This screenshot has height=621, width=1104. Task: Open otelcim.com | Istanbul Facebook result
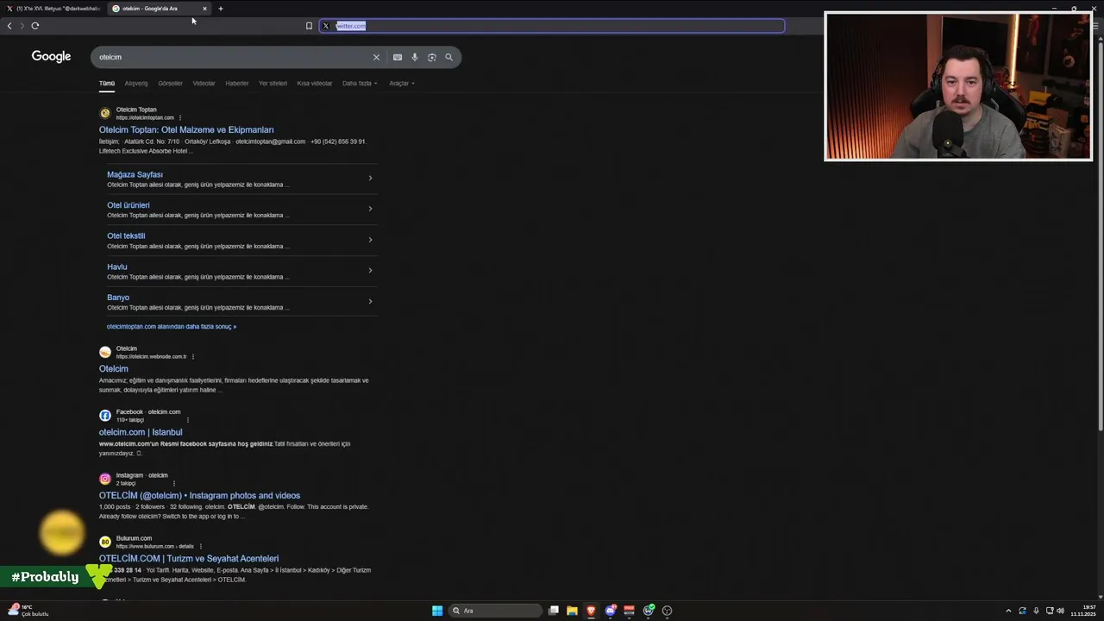click(x=141, y=432)
